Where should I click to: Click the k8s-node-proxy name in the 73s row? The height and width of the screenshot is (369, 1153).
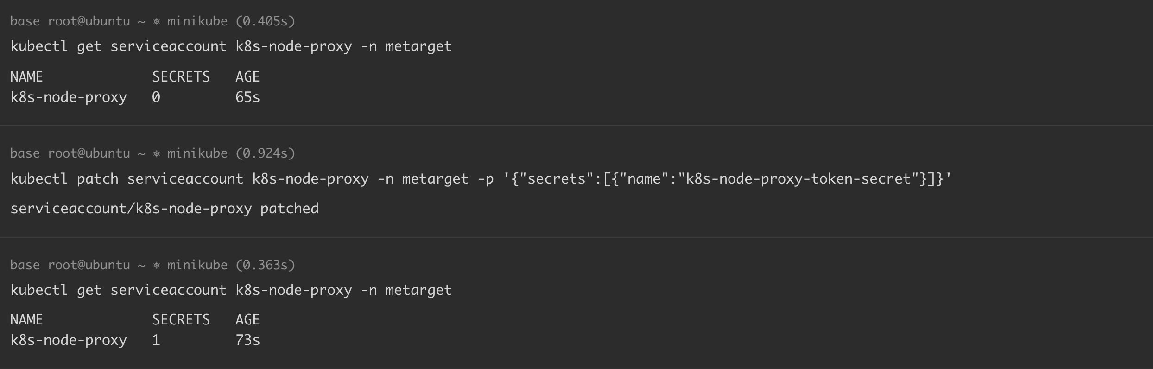[69, 340]
